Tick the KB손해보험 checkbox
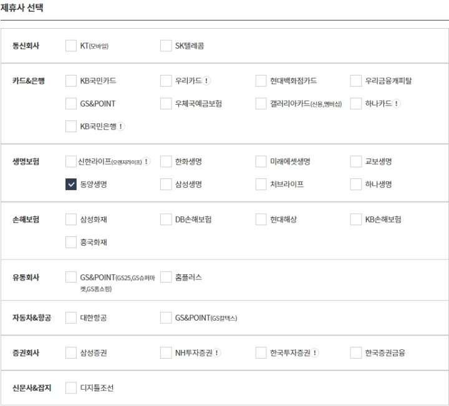 [x=356, y=220]
